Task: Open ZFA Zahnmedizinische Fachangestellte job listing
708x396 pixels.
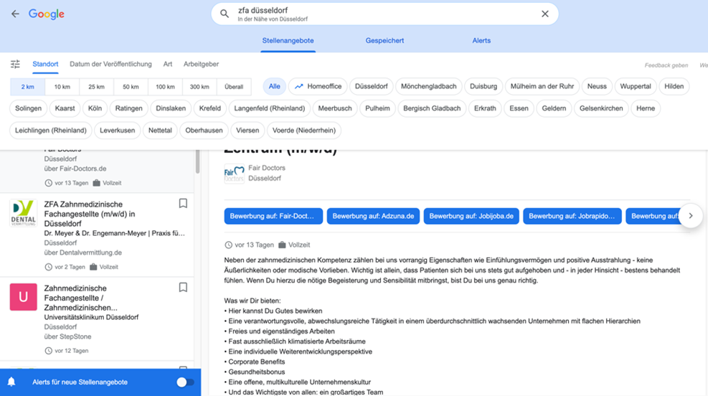Action: click(x=97, y=235)
